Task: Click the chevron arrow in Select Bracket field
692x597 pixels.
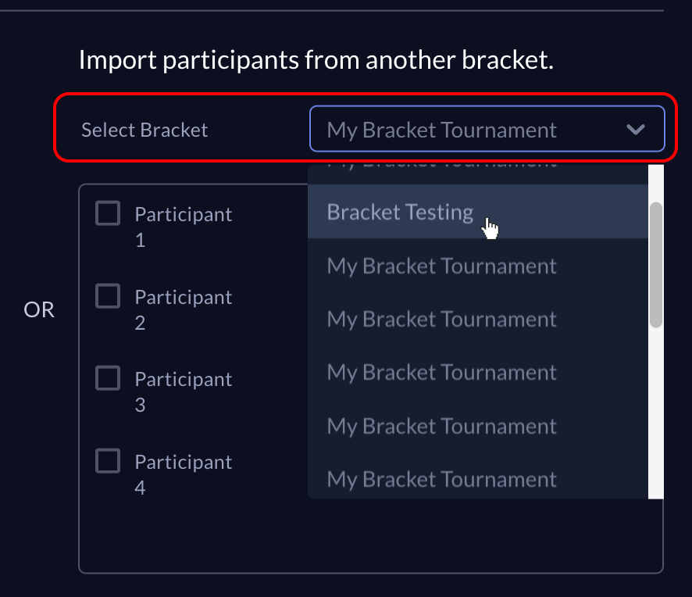Action: [636, 130]
